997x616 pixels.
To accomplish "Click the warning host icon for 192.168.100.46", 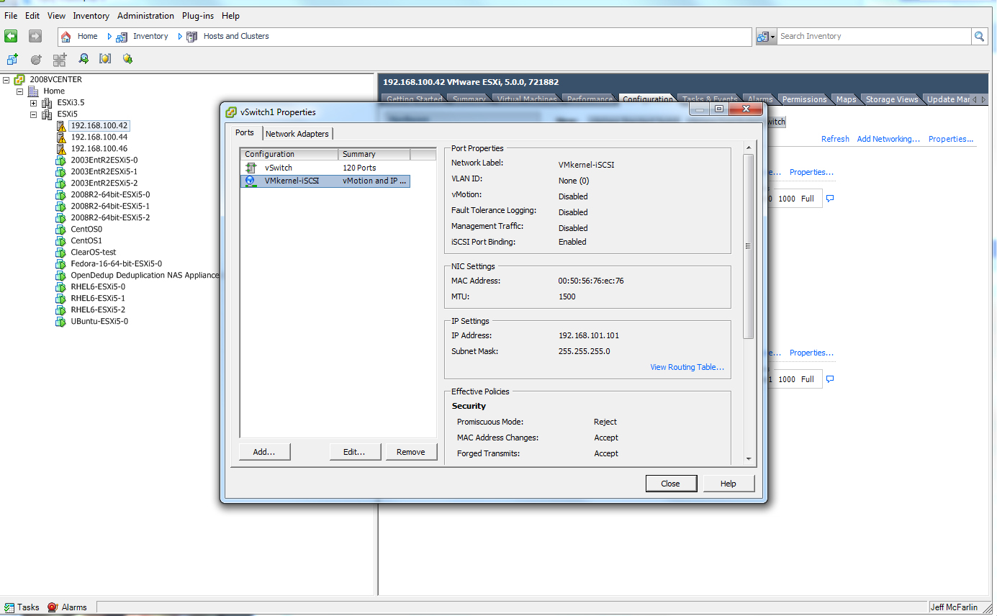I will [x=61, y=148].
